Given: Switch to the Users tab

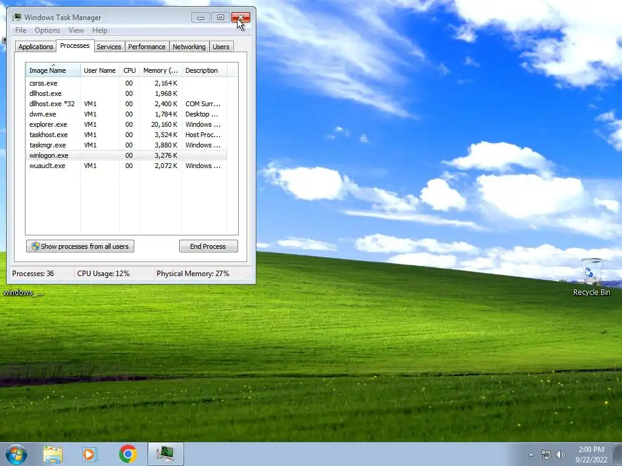Looking at the screenshot, I should tap(221, 47).
